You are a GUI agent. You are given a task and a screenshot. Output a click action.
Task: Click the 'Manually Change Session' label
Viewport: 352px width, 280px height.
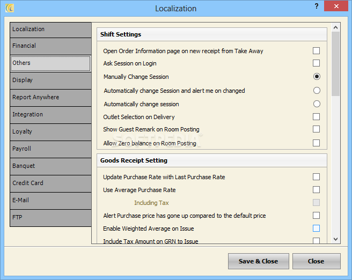136,77
